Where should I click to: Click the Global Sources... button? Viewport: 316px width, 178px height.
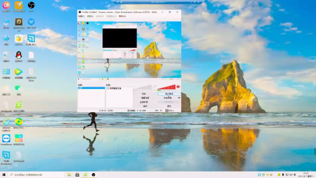145,102
